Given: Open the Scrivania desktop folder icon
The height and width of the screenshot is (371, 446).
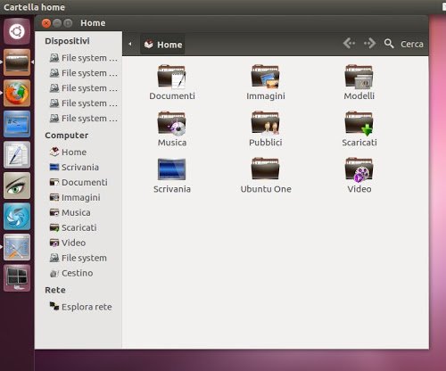Looking at the screenshot, I should (172, 169).
